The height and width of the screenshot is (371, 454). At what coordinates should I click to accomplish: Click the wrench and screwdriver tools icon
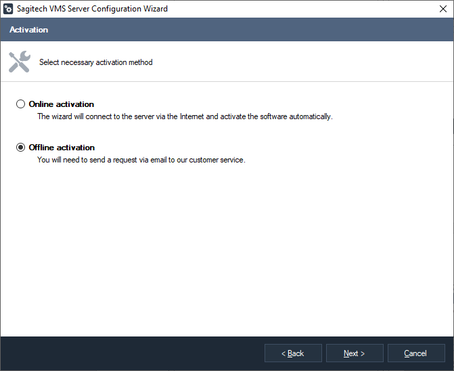(x=20, y=62)
